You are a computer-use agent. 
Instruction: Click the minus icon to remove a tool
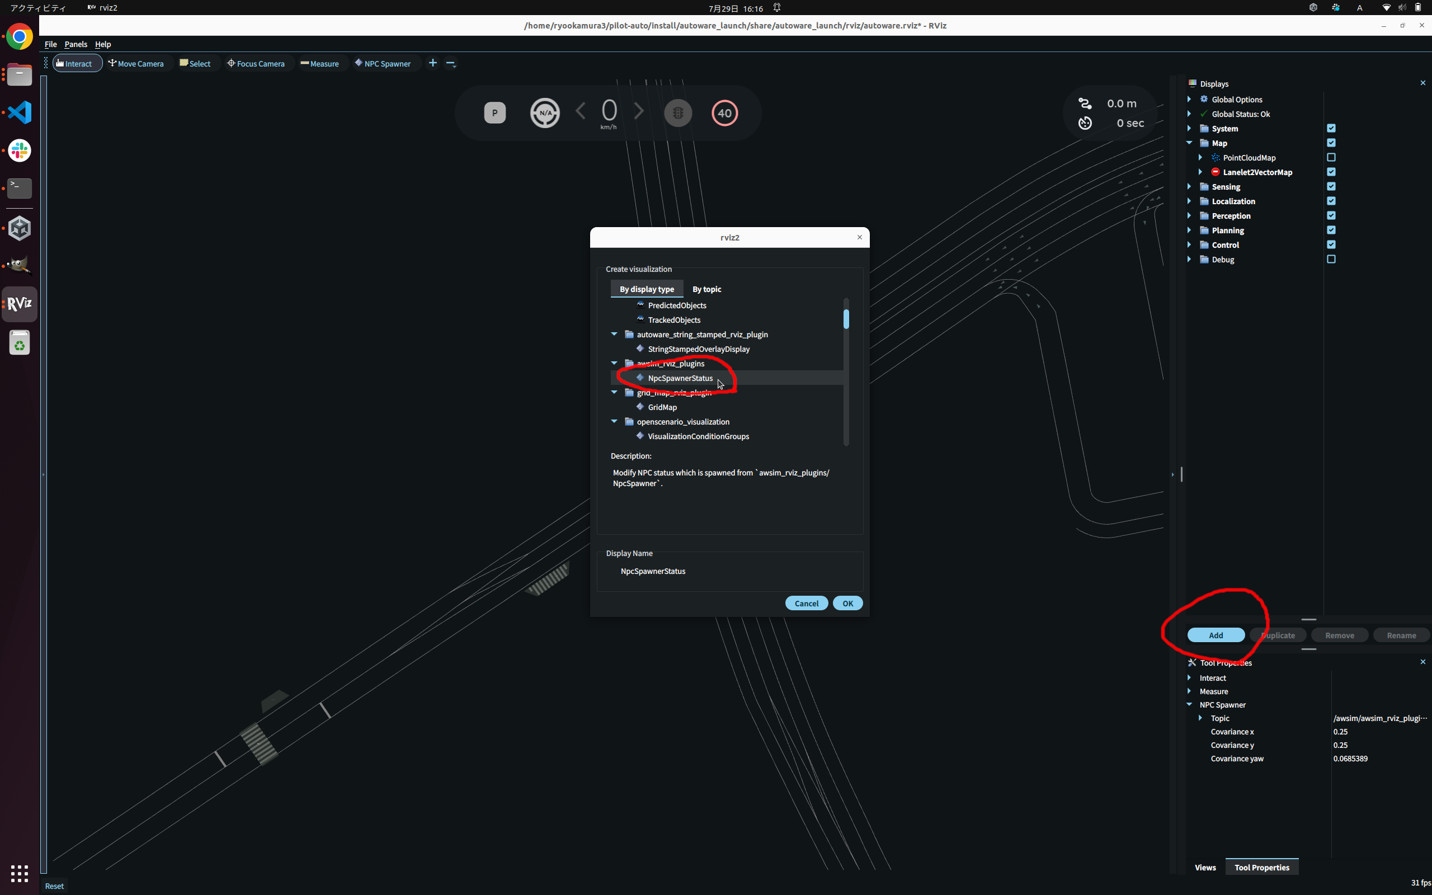tap(451, 63)
